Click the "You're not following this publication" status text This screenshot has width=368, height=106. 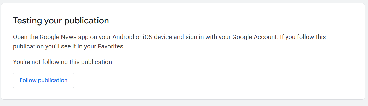coord(62,62)
